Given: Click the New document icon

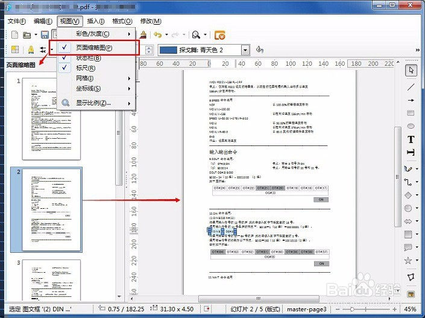Looking at the screenshot, I should point(15,35).
